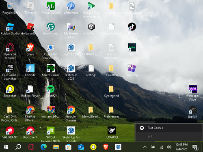The image size is (203, 152).
Task: Open Brave from the taskbar
Action: [106, 147]
